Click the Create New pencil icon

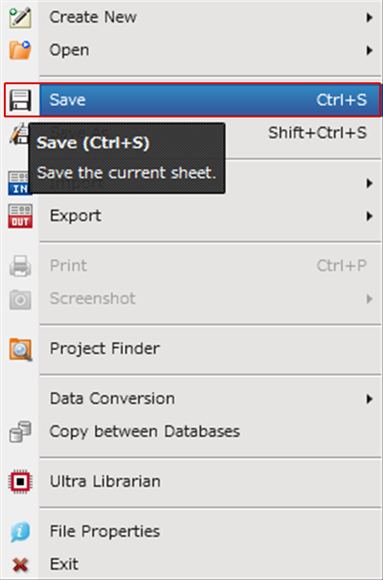pyautogui.click(x=20, y=17)
